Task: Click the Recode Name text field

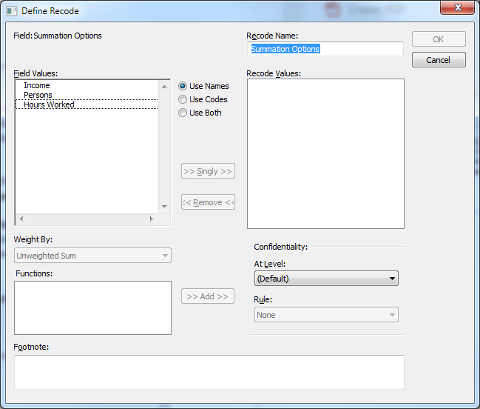Action: [325, 49]
